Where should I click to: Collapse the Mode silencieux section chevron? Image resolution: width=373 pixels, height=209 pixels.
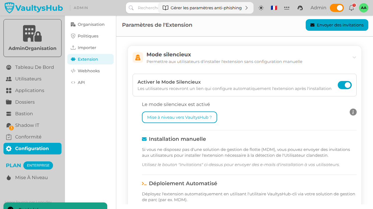point(354,57)
